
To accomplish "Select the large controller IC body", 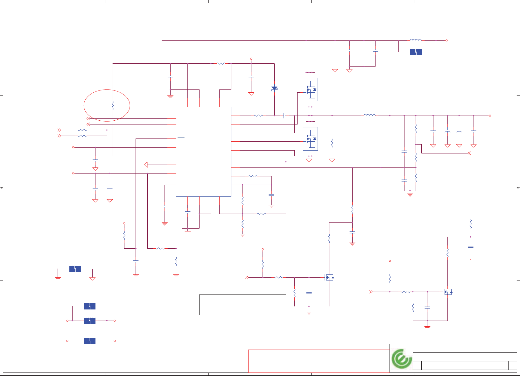I will (203, 152).
